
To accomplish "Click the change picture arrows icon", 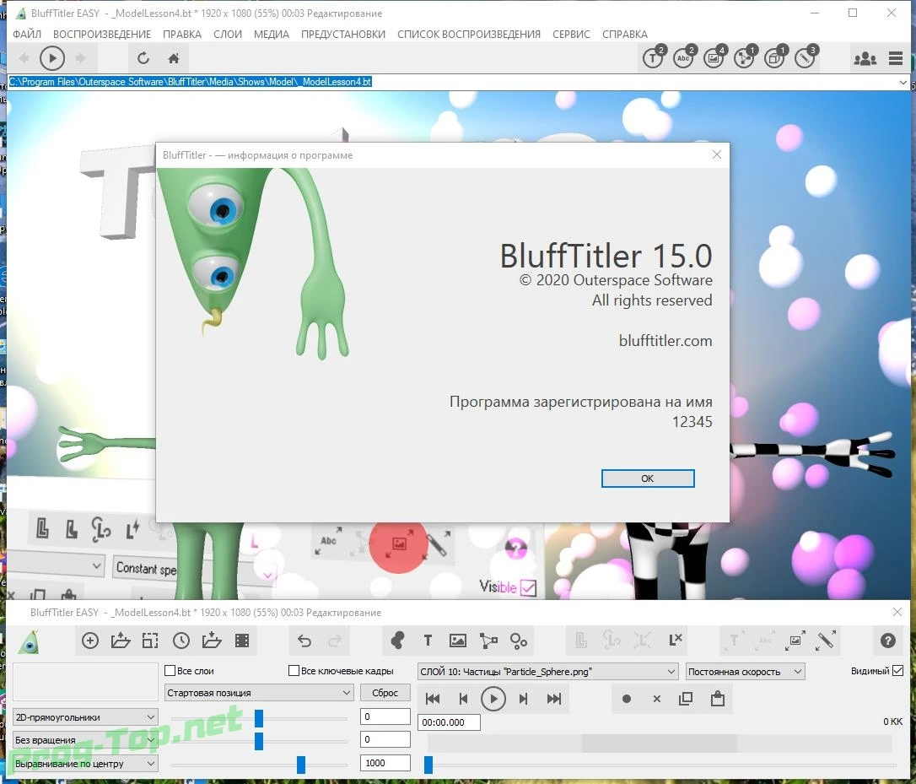I will click(795, 641).
